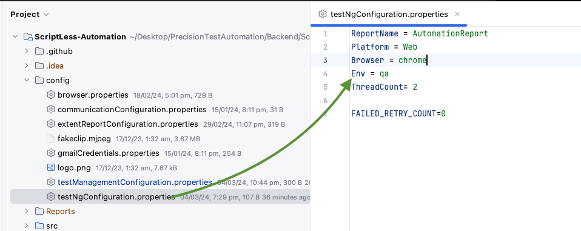Click the Reports folder icon
Screen dimensions: 581x231
(39, 212)
